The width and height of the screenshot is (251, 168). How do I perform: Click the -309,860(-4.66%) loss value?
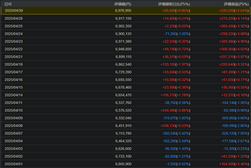coord(235,118)
